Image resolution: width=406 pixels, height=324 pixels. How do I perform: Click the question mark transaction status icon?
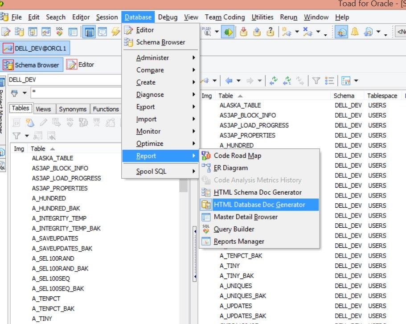point(271,32)
